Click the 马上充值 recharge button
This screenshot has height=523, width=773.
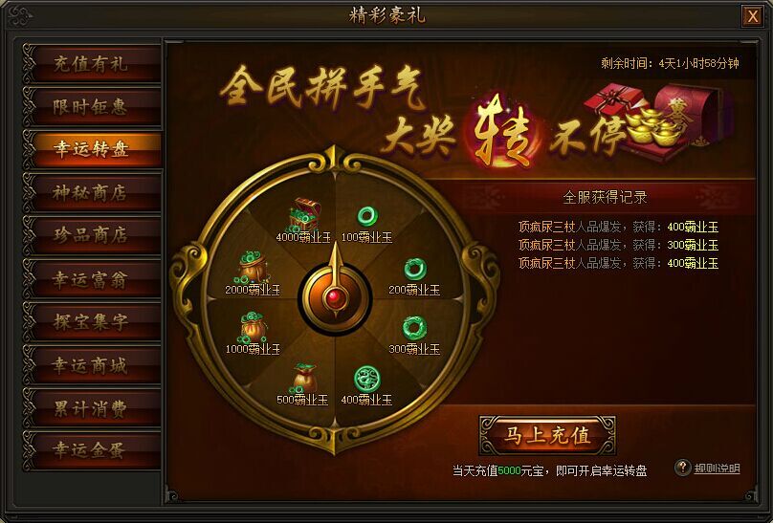pos(547,435)
